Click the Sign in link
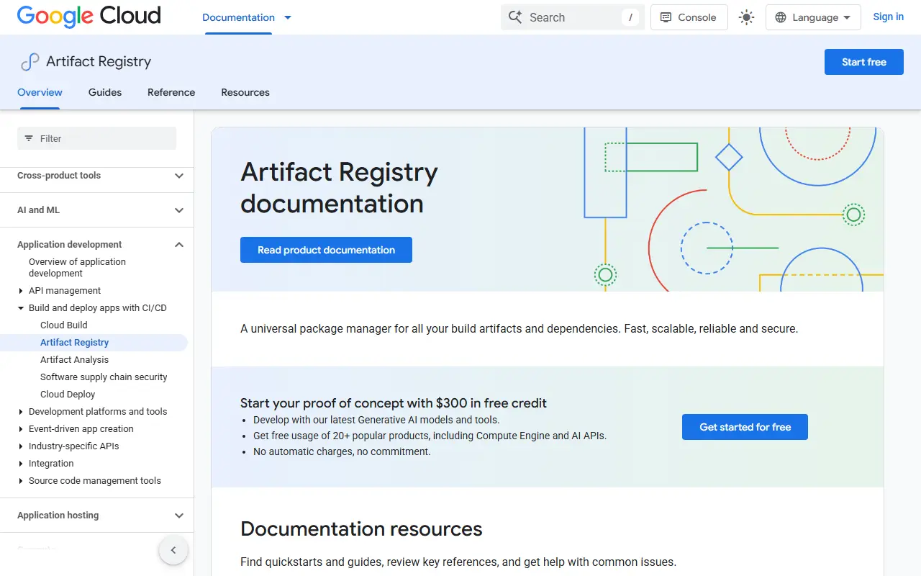 [x=888, y=17]
